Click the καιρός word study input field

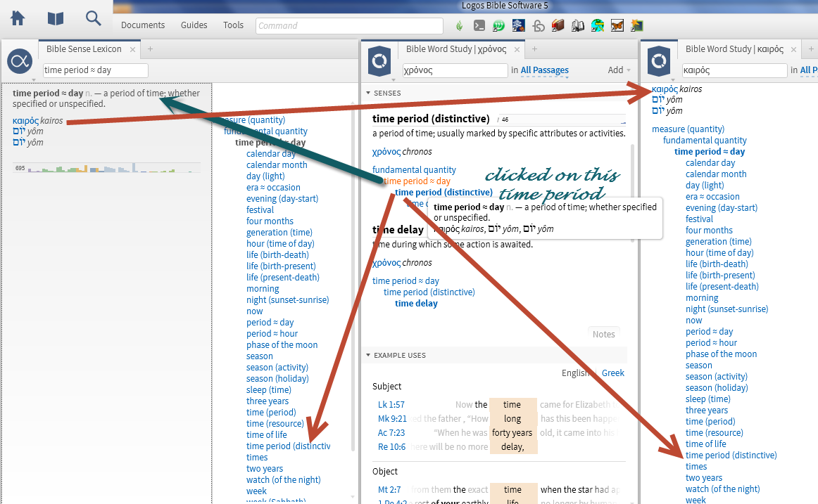(x=734, y=70)
